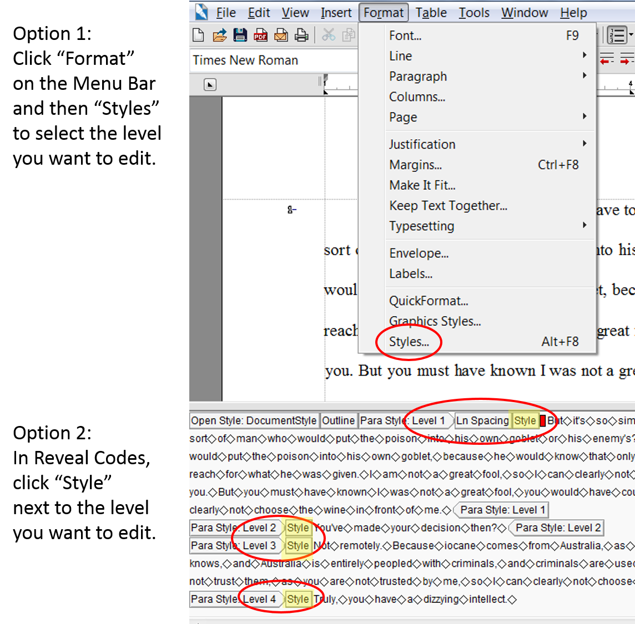
Task: Save the document using the floppy disk icon
Action: pyautogui.click(x=240, y=35)
